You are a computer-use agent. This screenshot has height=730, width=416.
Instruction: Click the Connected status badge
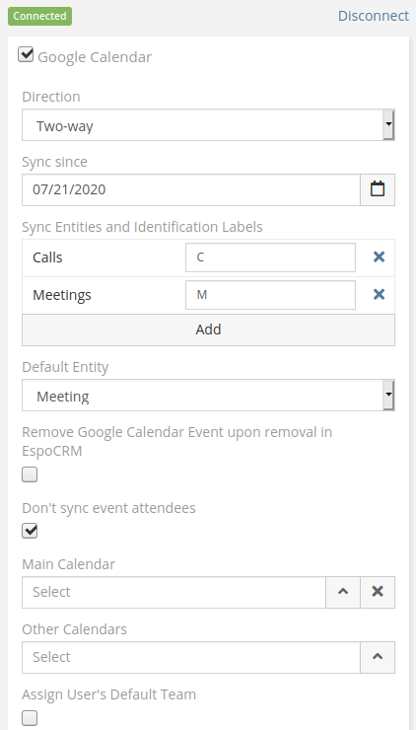(x=40, y=16)
